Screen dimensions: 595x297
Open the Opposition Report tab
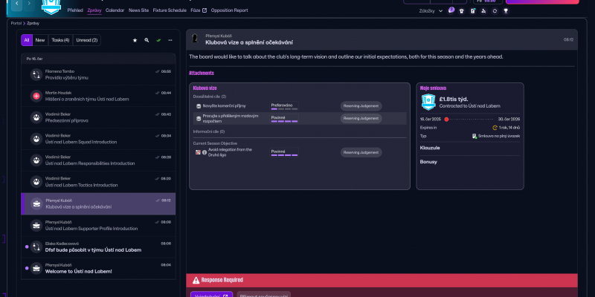(x=230, y=10)
